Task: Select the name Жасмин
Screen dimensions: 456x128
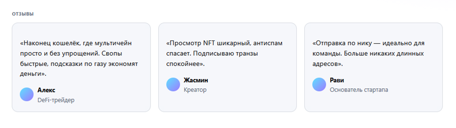Action: click(x=196, y=80)
